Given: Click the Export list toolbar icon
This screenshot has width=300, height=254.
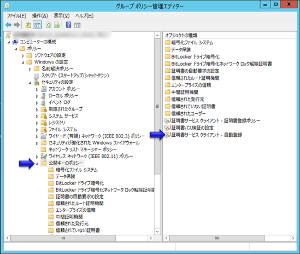Looking at the screenshot, I should click(57, 25).
